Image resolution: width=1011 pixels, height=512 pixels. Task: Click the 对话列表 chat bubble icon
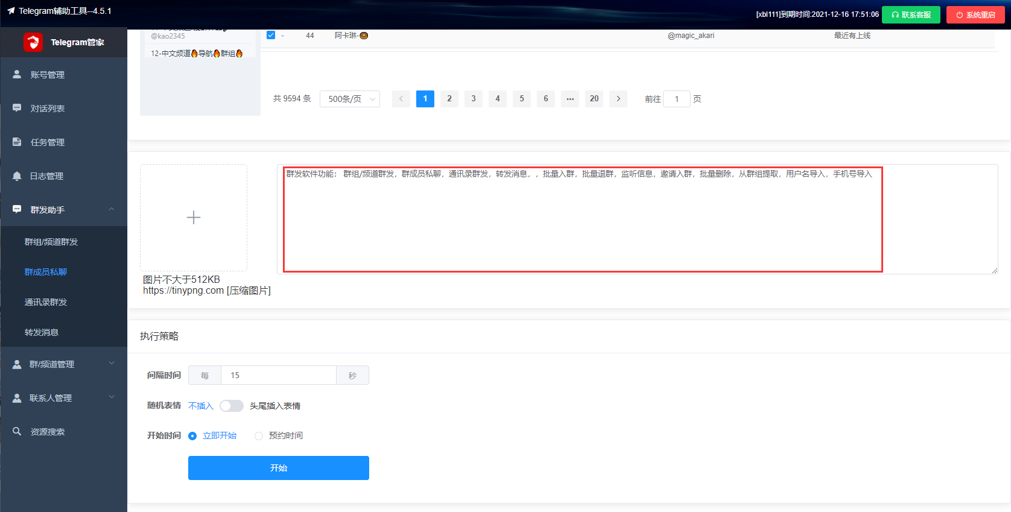(17, 108)
